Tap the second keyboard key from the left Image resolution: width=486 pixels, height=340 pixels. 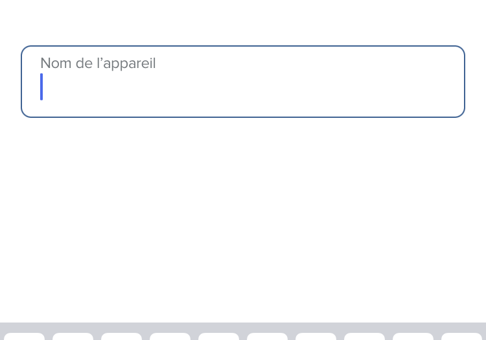(73, 337)
